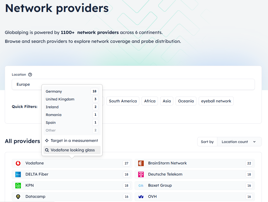
Task: Click the crosshair icon beside Target in a measurement
Action: 47,141
